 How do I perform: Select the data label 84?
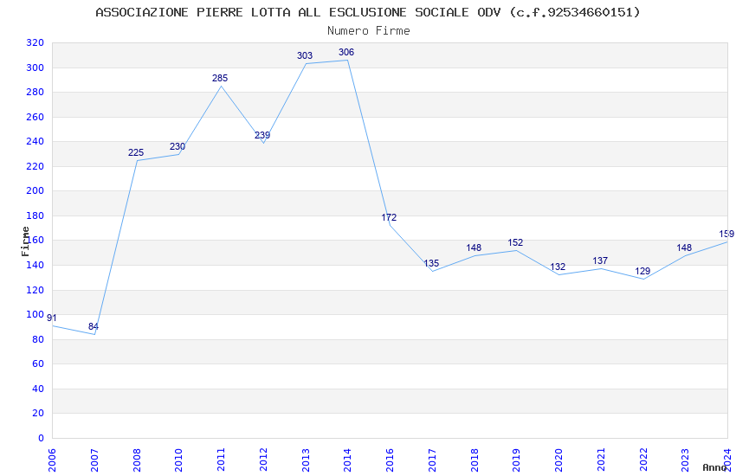[94, 326]
